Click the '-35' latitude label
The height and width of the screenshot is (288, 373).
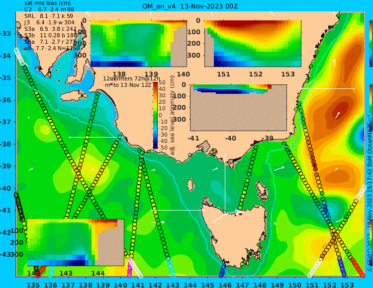click(5, 78)
